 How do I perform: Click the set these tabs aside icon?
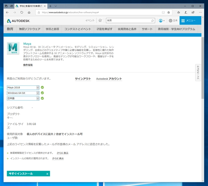[x=12, y=6]
